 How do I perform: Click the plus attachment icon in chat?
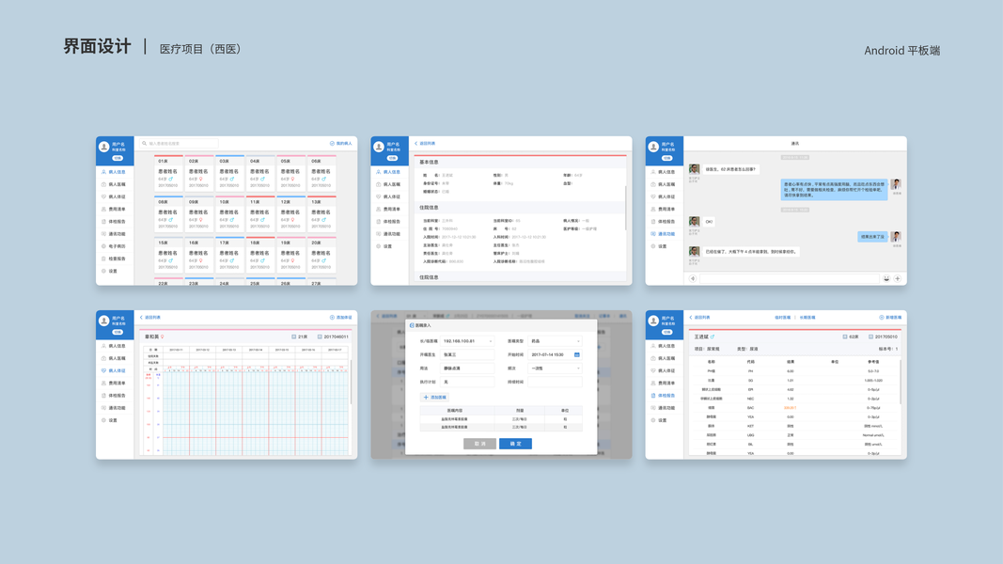coord(898,279)
